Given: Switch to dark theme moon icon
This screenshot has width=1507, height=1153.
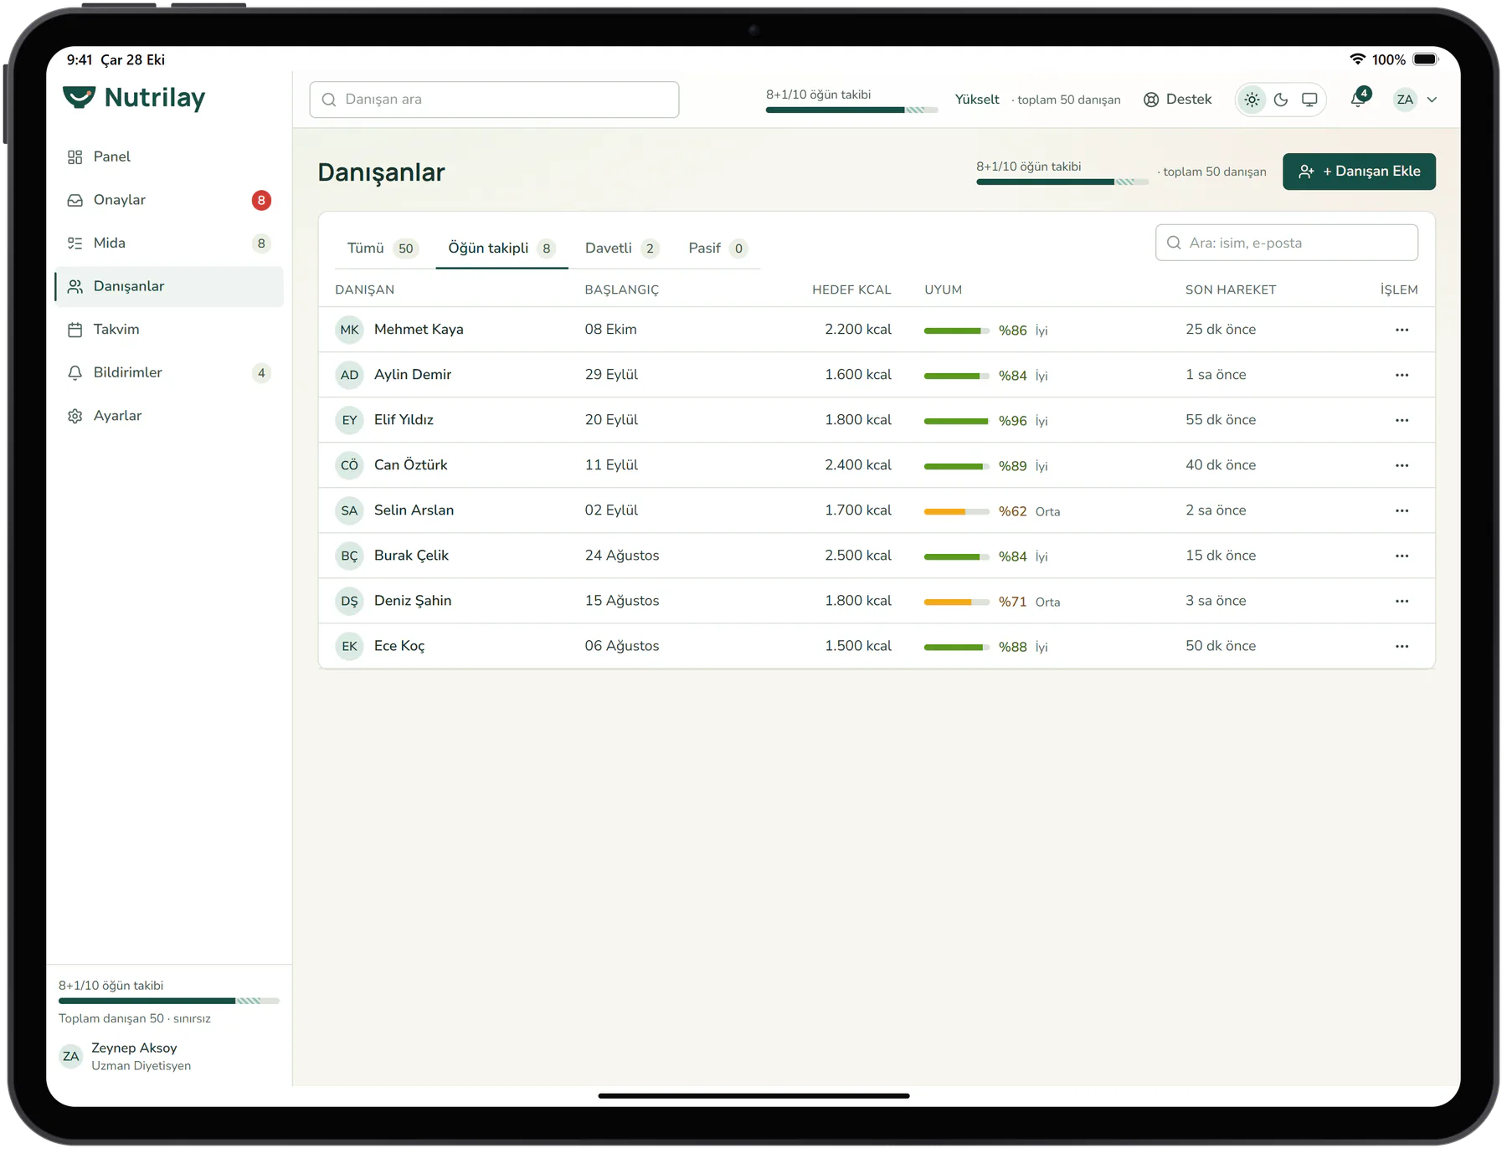Looking at the screenshot, I should tap(1281, 100).
